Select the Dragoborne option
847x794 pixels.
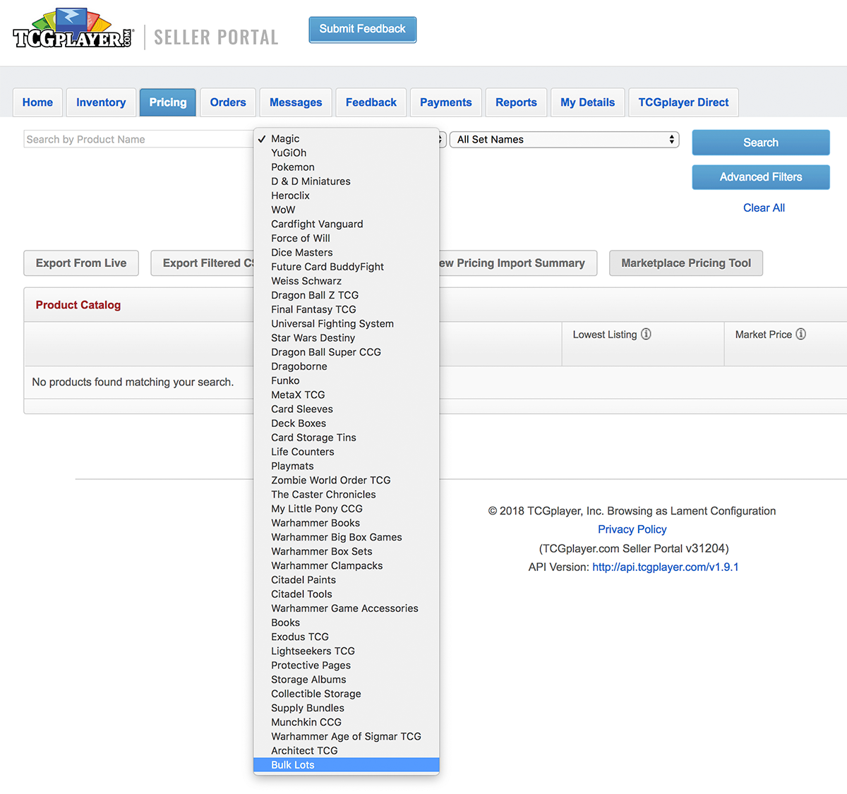(x=347, y=366)
